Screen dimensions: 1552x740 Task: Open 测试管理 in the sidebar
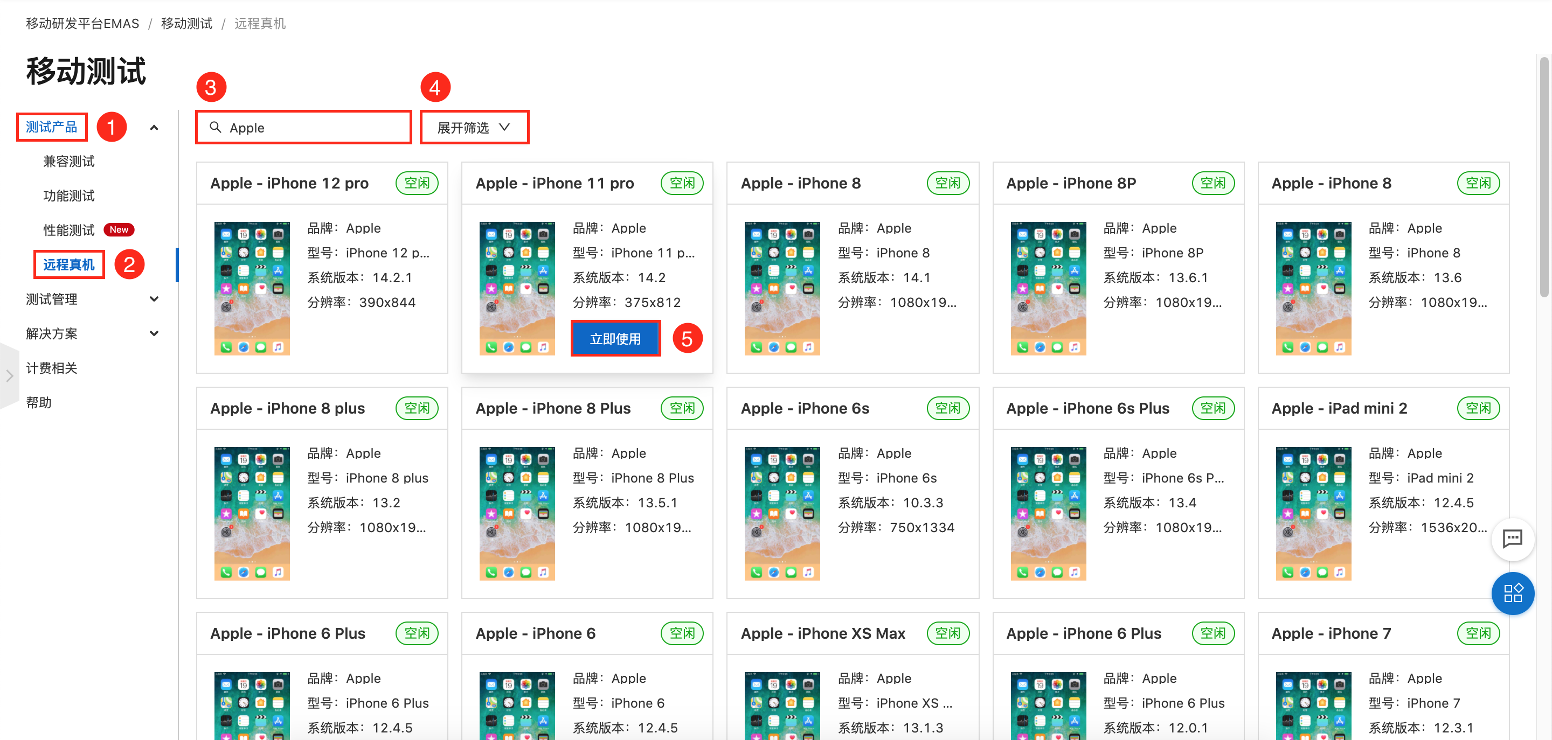click(x=52, y=299)
